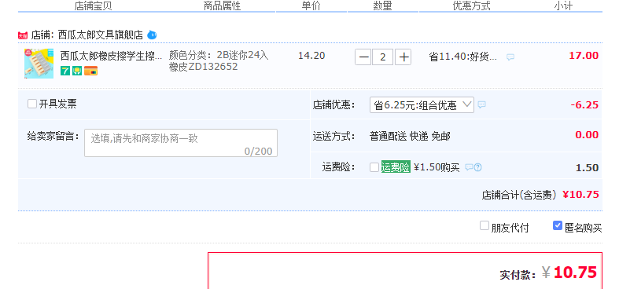Uncheck the 匿名购买 checkbox
Screen dimensions: 619x289
pyautogui.click(x=558, y=226)
